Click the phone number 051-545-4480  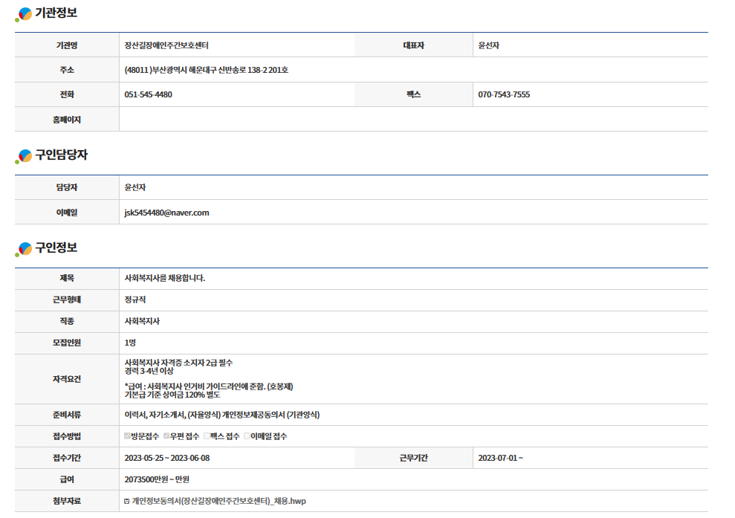point(148,95)
